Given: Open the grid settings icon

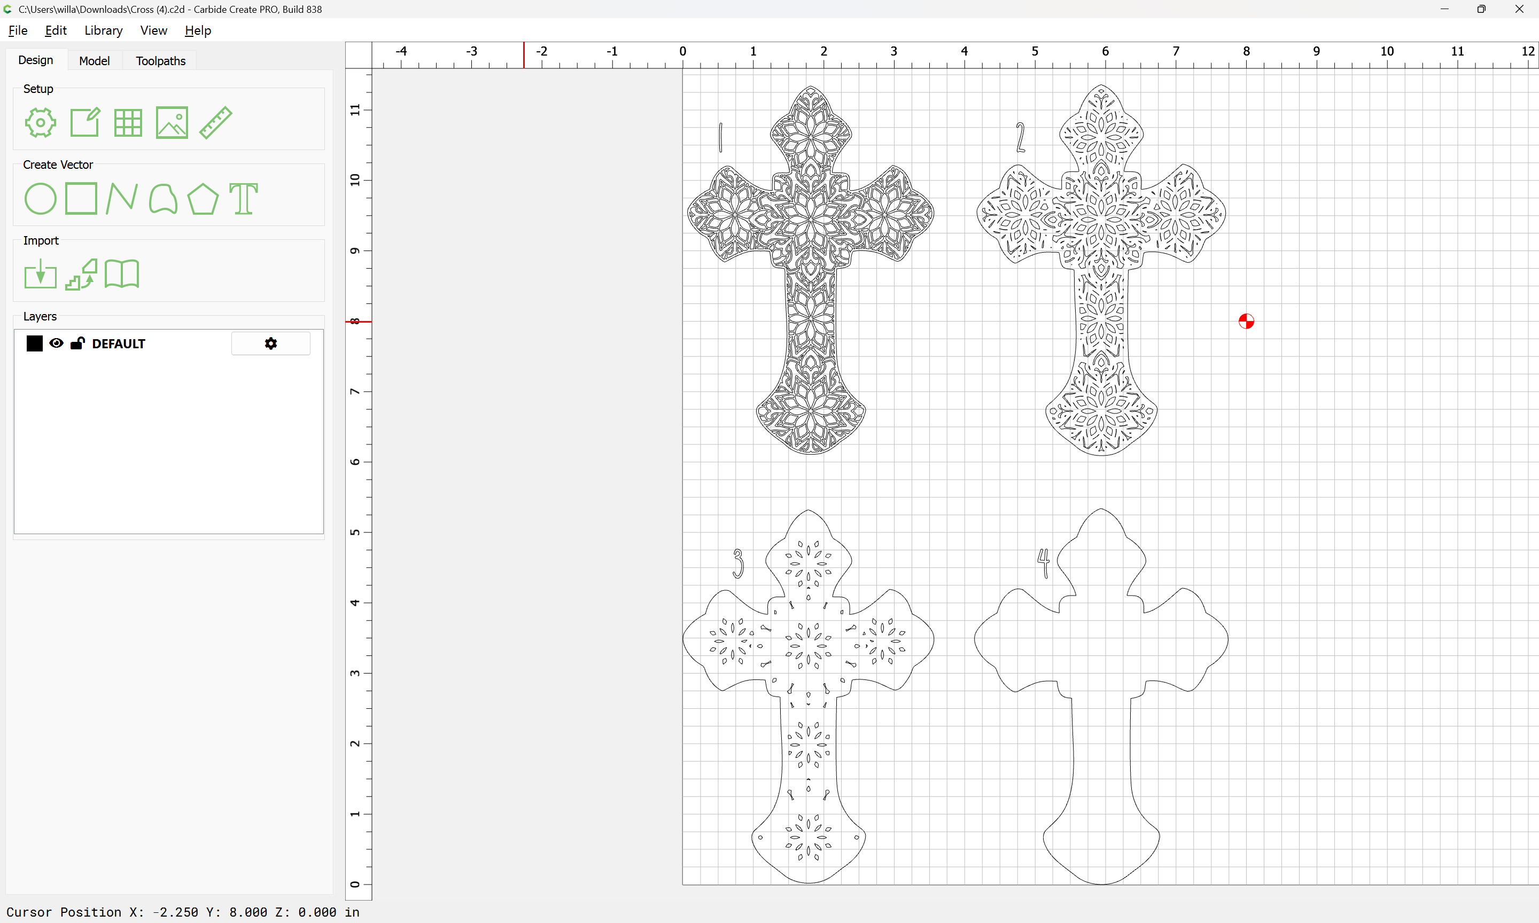Looking at the screenshot, I should (128, 122).
